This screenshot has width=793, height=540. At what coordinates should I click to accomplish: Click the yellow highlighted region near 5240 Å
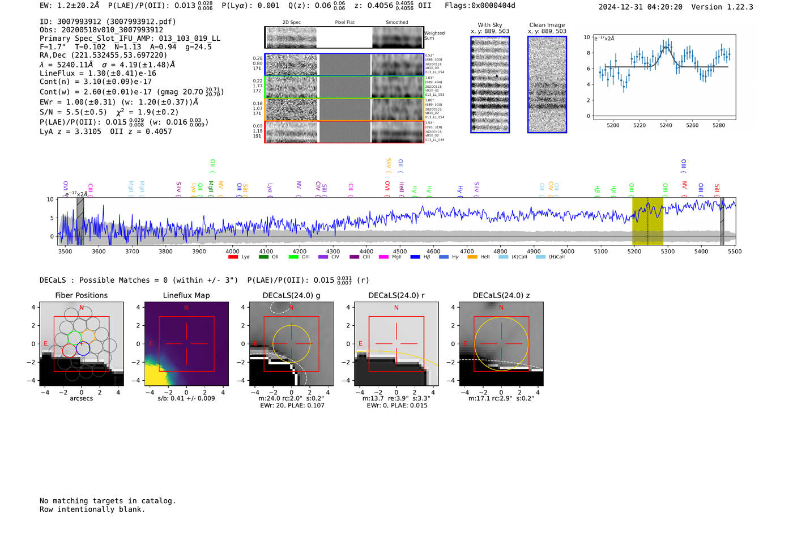(x=647, y=221)
